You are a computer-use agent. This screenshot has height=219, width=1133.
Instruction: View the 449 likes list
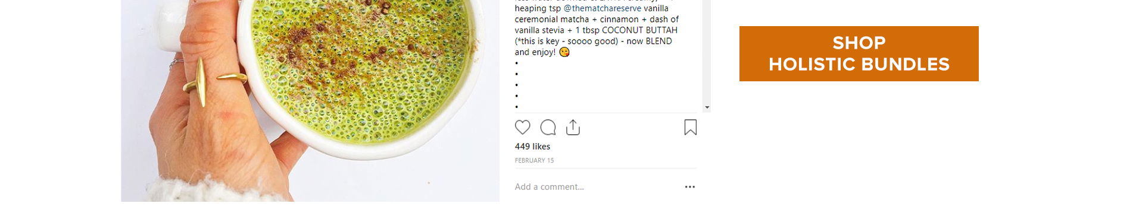click(532, 147)
